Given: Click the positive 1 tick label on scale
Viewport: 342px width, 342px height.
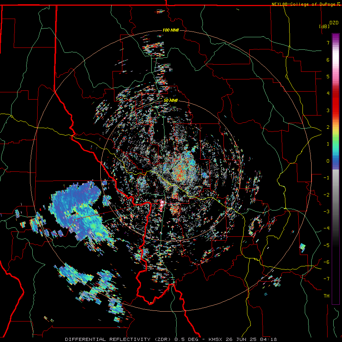Looking at the screenshot, I should (x=328, y=144).
